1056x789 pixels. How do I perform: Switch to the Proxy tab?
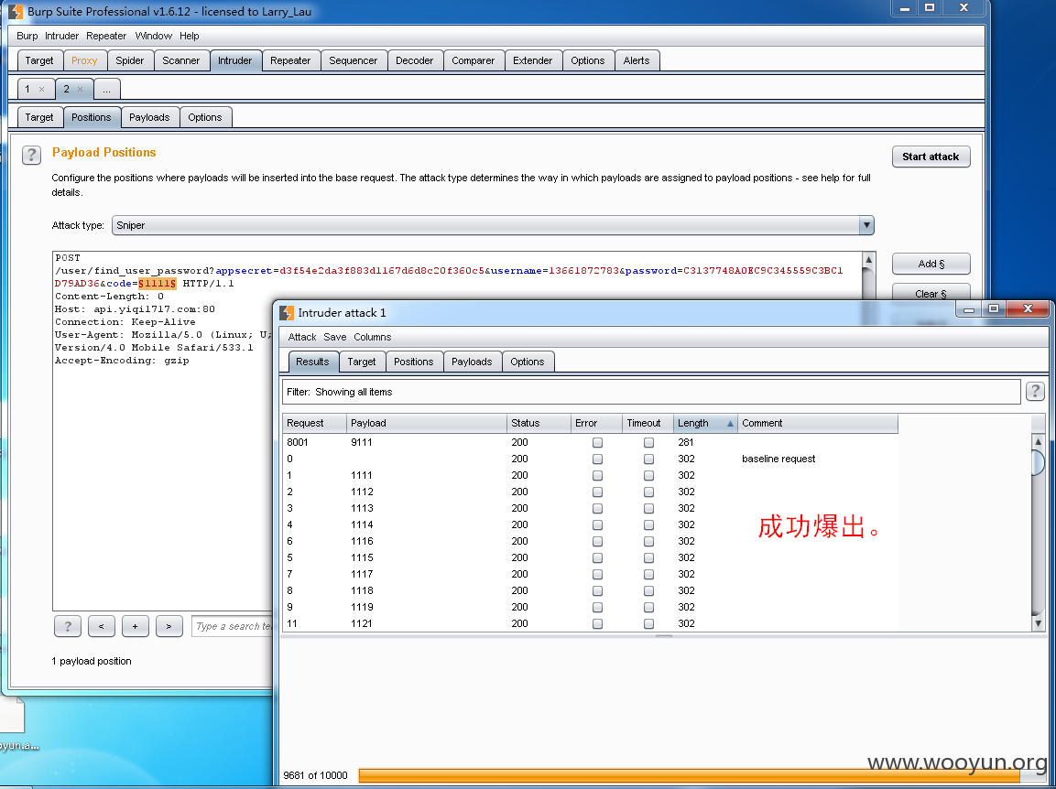point(84,60)
